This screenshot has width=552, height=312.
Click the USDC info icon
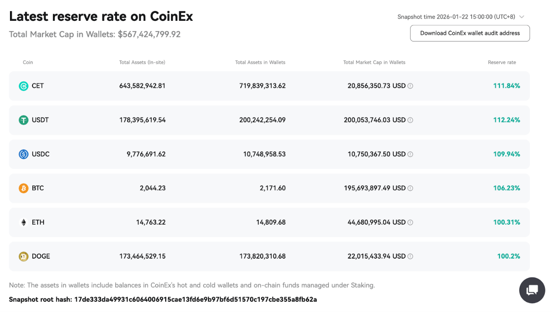pos(410,154)
